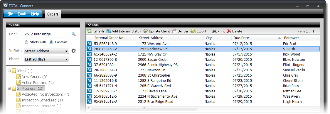Click the M icon for order 05-2916512-3

(89, 102)
